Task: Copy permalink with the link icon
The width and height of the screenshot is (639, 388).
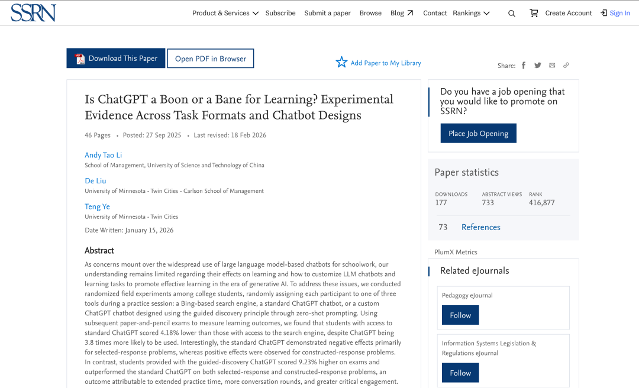Action: click(x=566, y=66)
